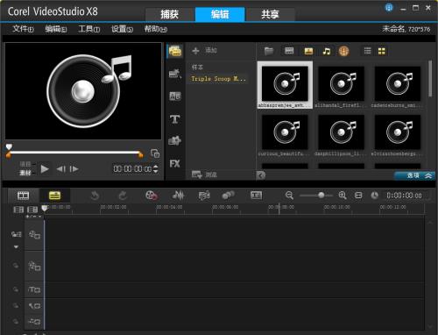Open the Track Motion icon
The width and height of the screenshot is (438, 335).
pyautogui.click(x=228, y=196)
